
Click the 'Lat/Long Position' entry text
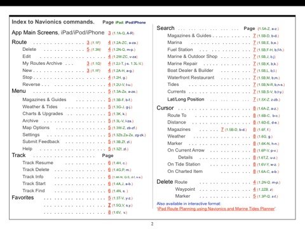point(186,99)
